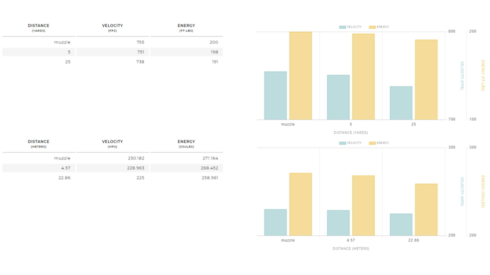Select the muzzle energy bar in the yards chart
Screen dimensions: 490x275
click(x=301, y=75)
